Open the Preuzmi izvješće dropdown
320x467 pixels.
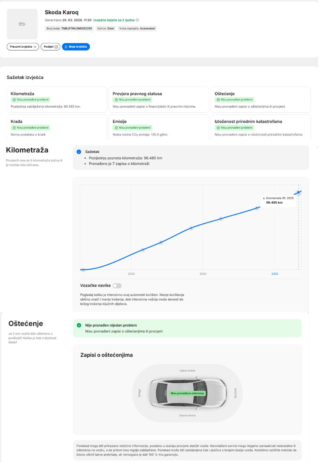coord(23,47)
